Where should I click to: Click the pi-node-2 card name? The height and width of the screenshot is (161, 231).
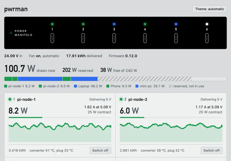pos(138,100)
